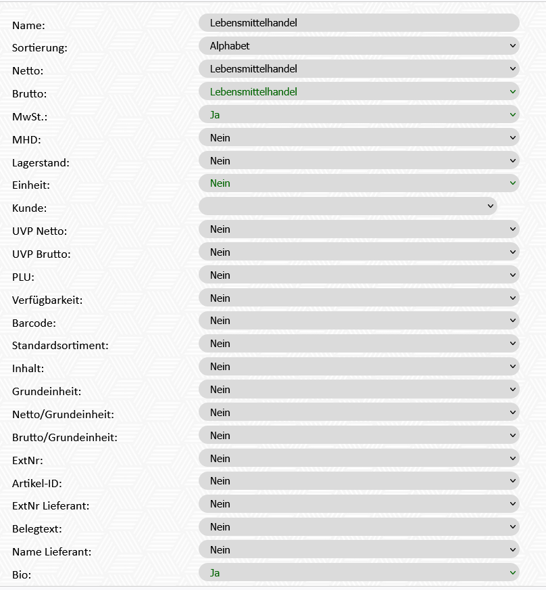Expand the empty Kunde dropdown
Screen dimensions: 546x590
point(347,206)
